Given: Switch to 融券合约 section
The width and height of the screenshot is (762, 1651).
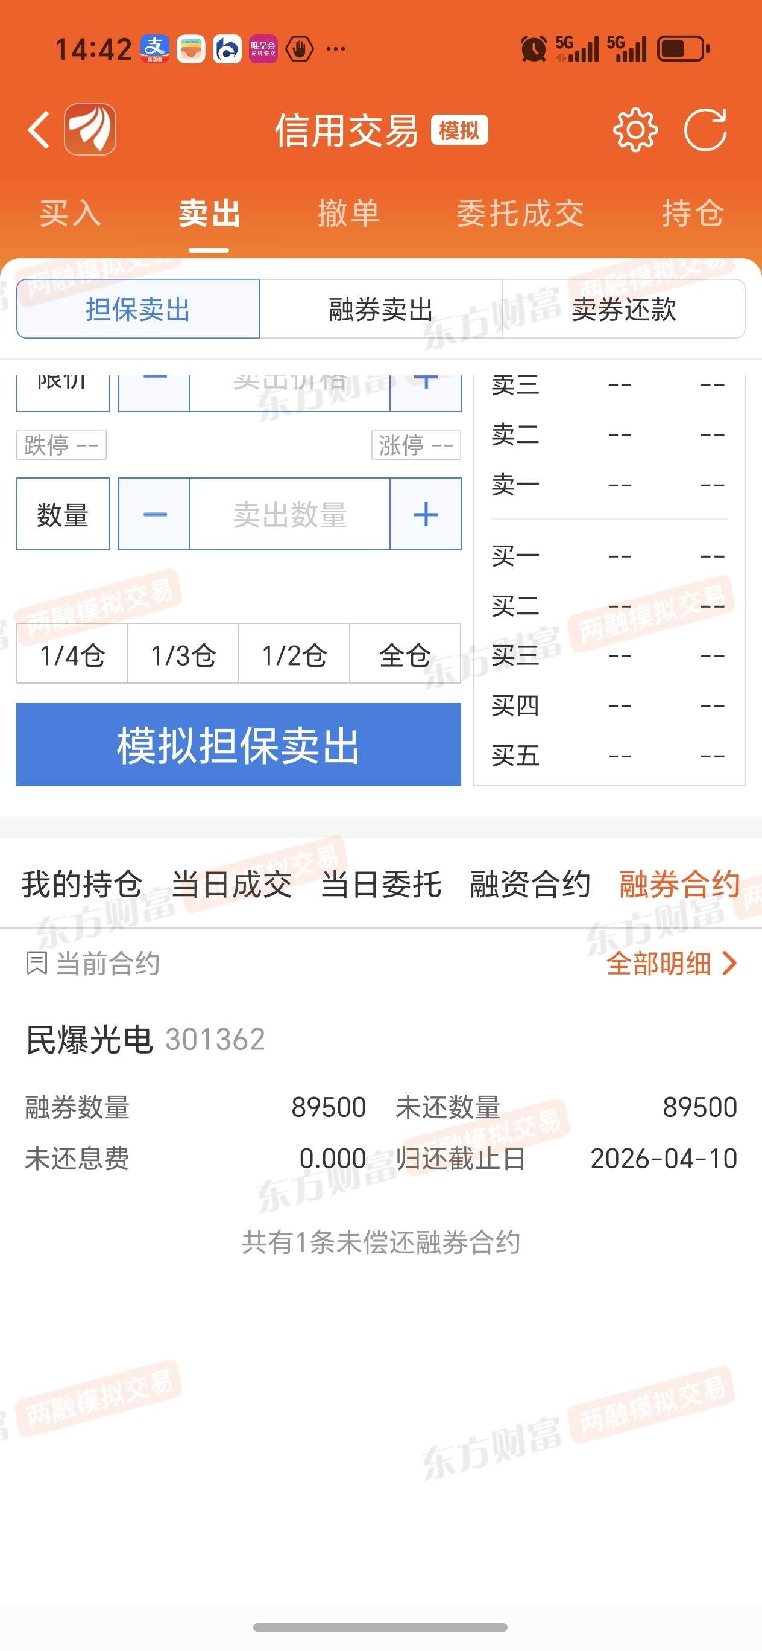Looking at the screenshot, I should (x=680, y=885).
